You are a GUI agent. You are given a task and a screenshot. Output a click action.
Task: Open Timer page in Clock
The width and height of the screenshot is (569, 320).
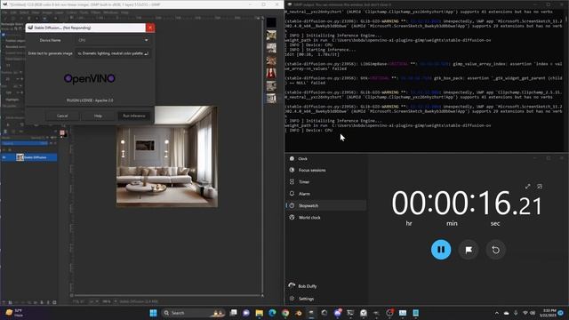[326, 181]
